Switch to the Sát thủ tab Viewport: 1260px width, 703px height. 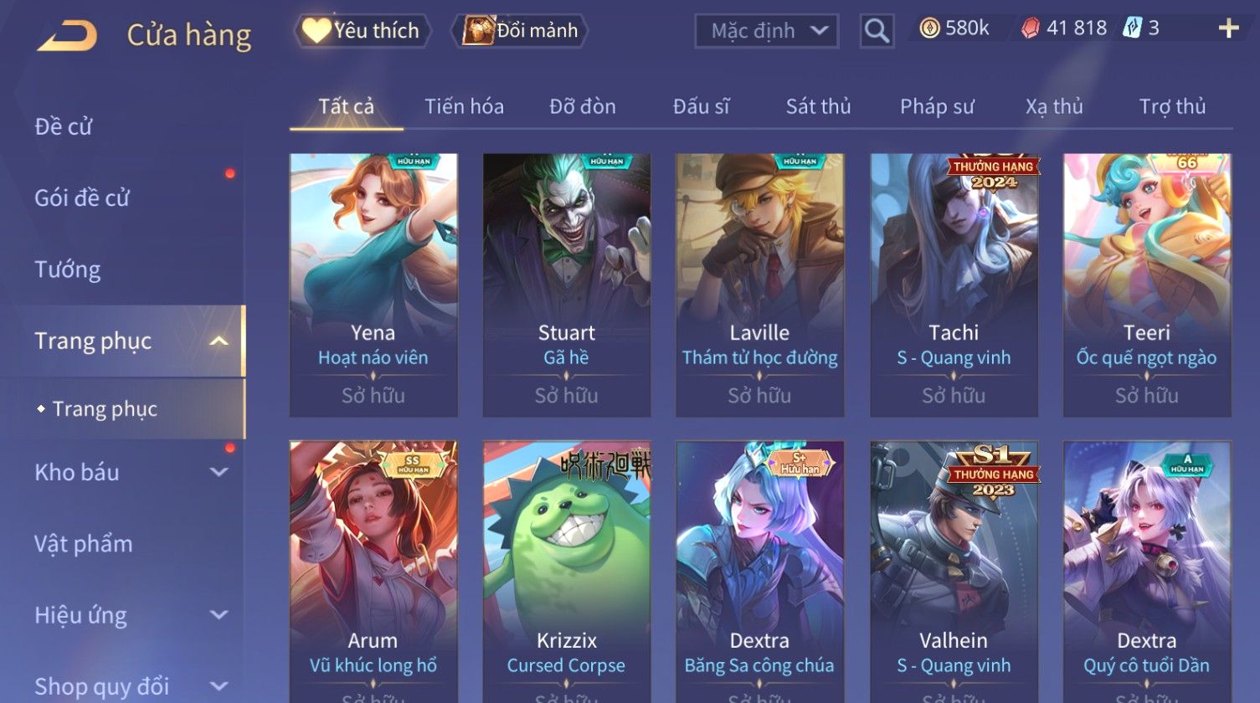[818, 106]
